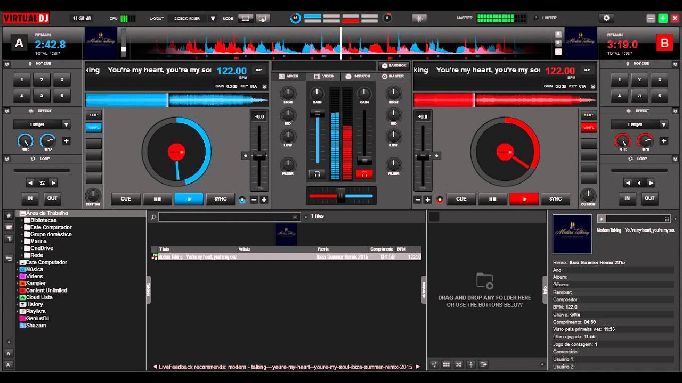
Task: Pause deck A with the pause button
Action: (157, 199)
